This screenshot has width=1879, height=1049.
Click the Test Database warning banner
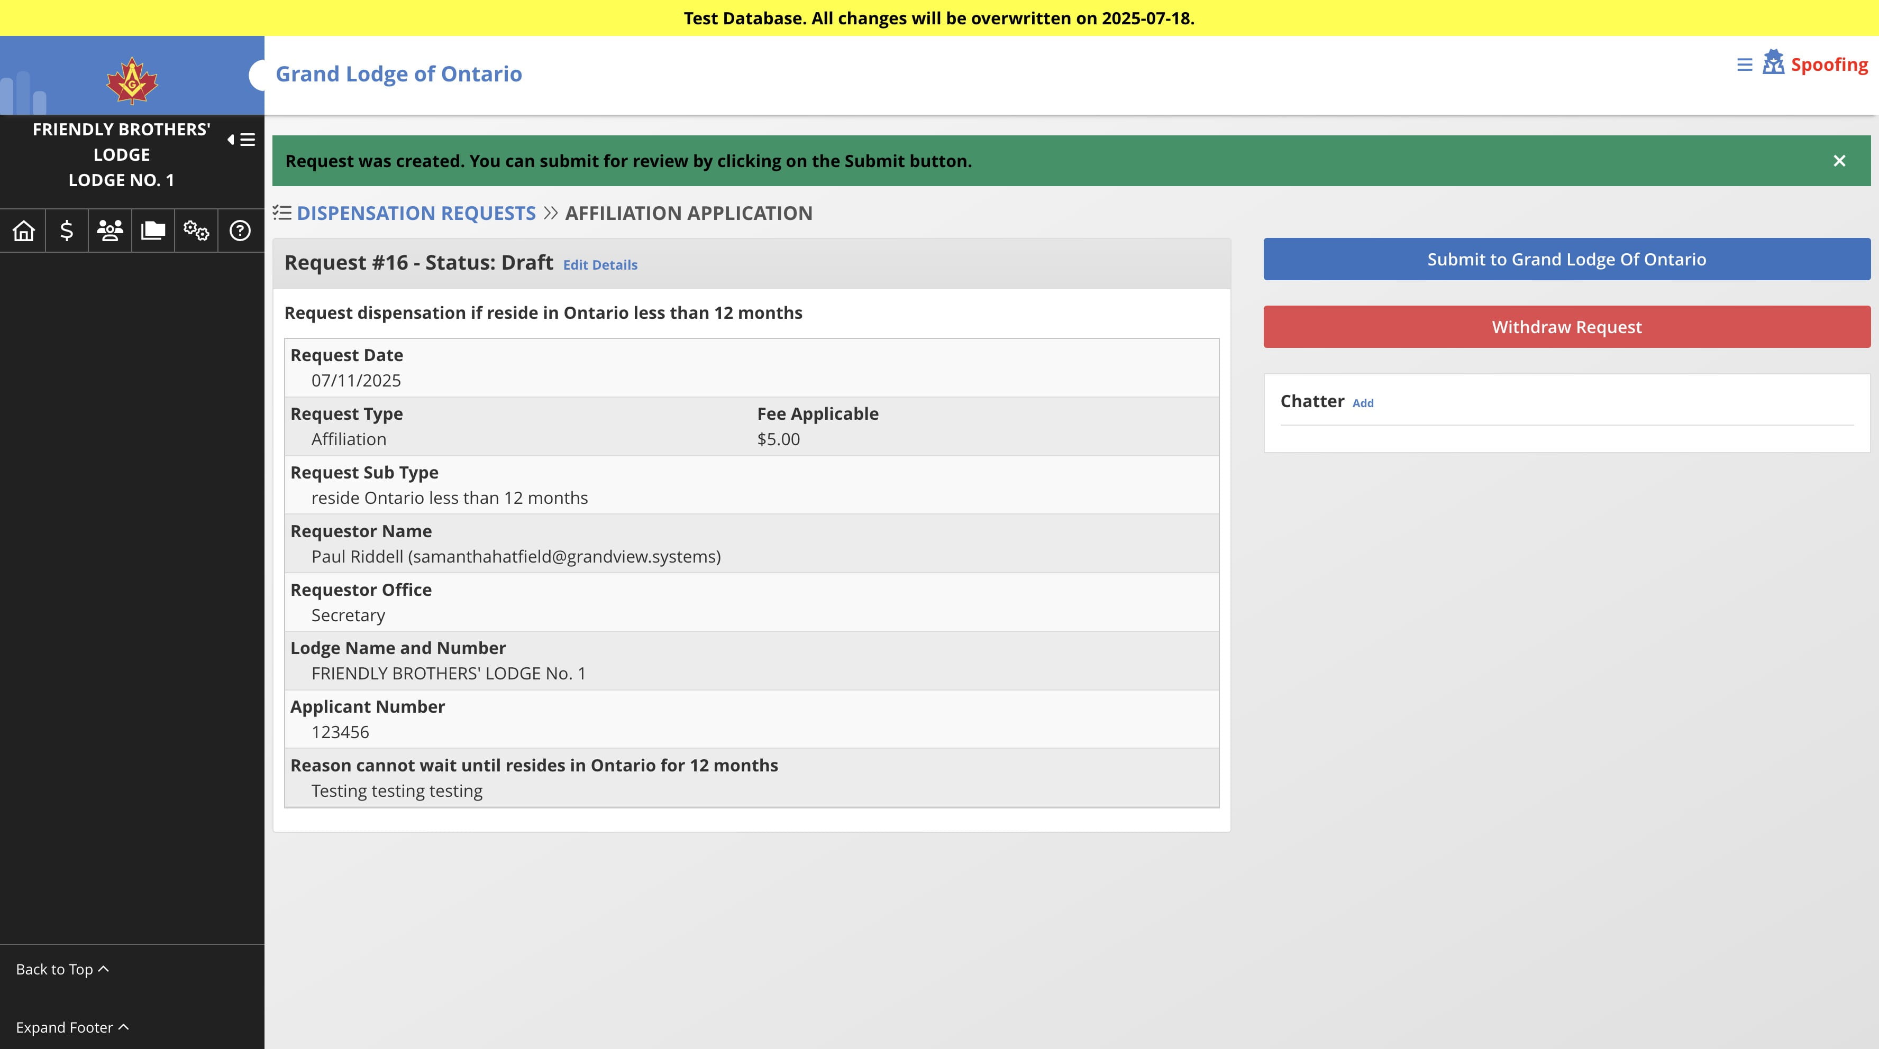(939, 18)
